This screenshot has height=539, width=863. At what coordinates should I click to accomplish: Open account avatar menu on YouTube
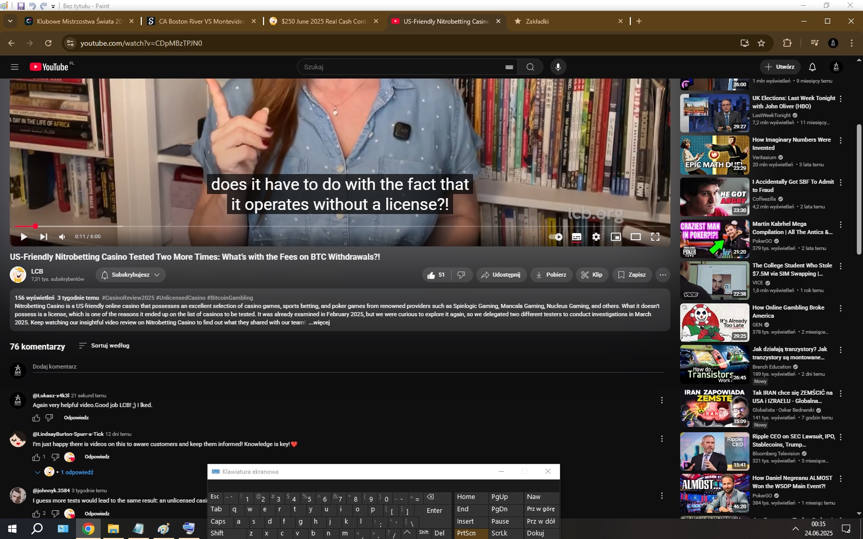(836, 67)
